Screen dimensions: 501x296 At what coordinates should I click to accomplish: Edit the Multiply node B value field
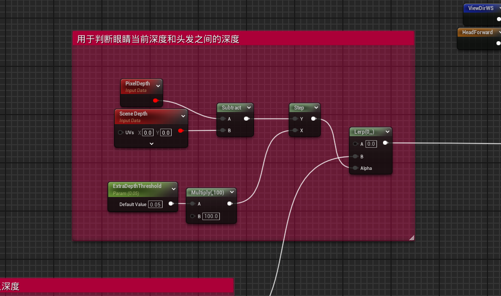click(211, 216)
